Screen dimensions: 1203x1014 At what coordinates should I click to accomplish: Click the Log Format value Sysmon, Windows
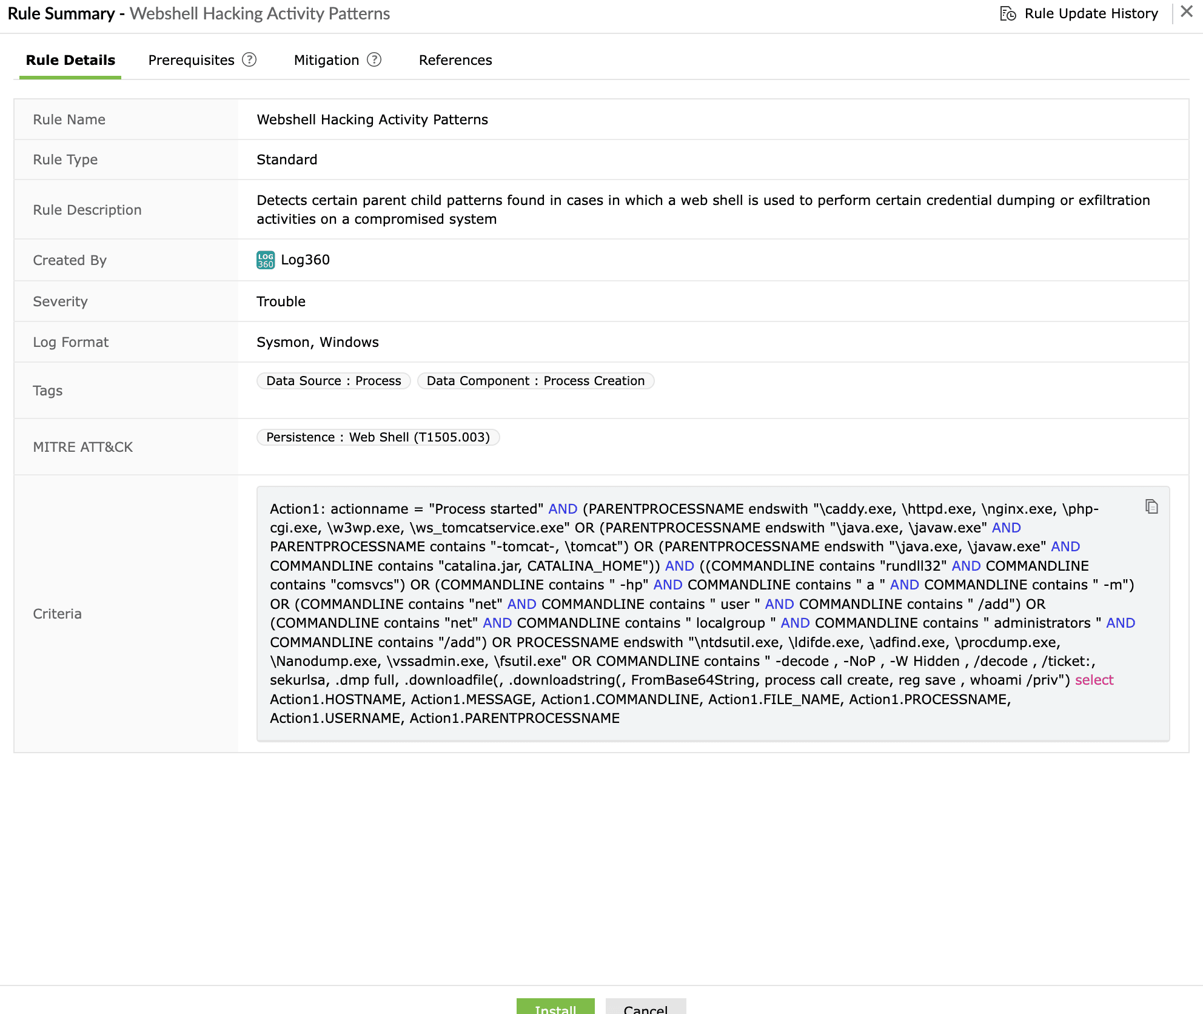317,341
